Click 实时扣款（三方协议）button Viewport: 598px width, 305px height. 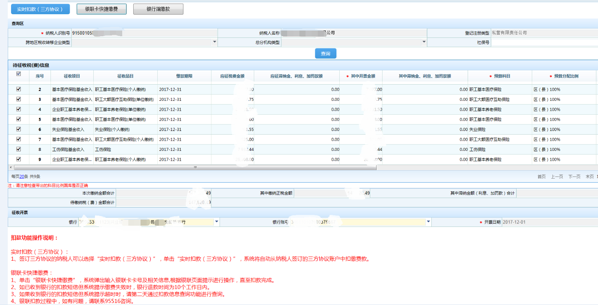(40, 9)
